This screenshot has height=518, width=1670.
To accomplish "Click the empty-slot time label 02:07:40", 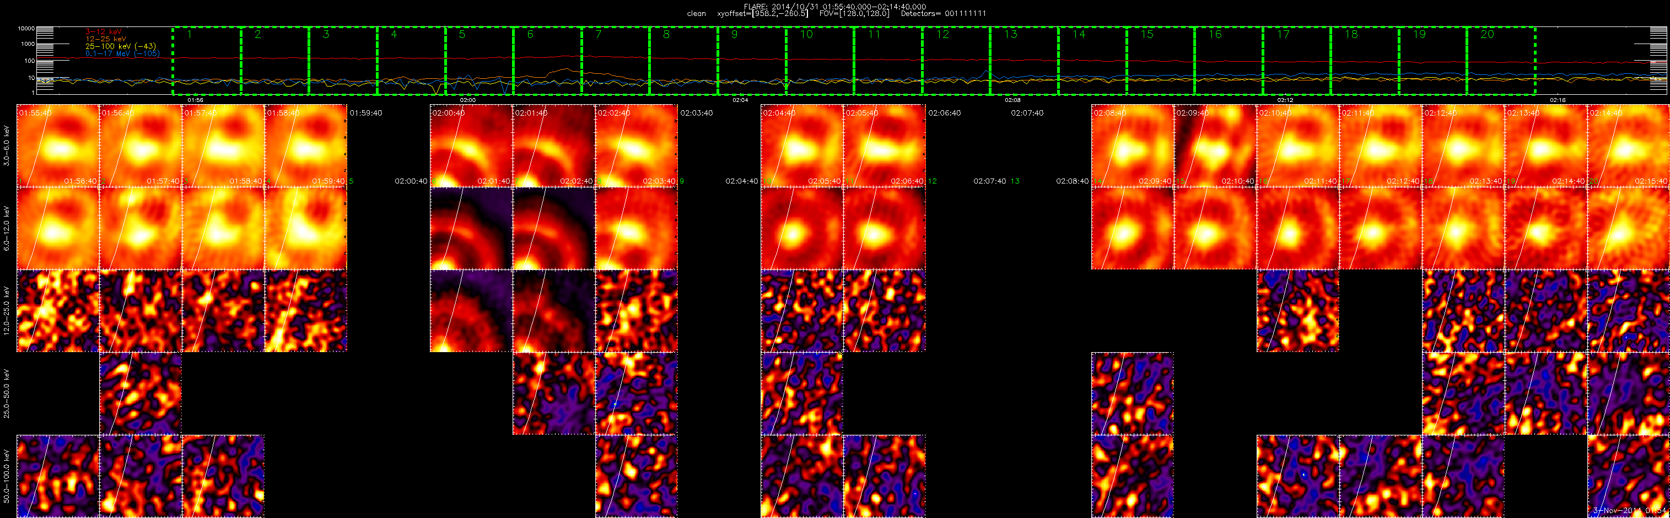I will (1027, 113).
